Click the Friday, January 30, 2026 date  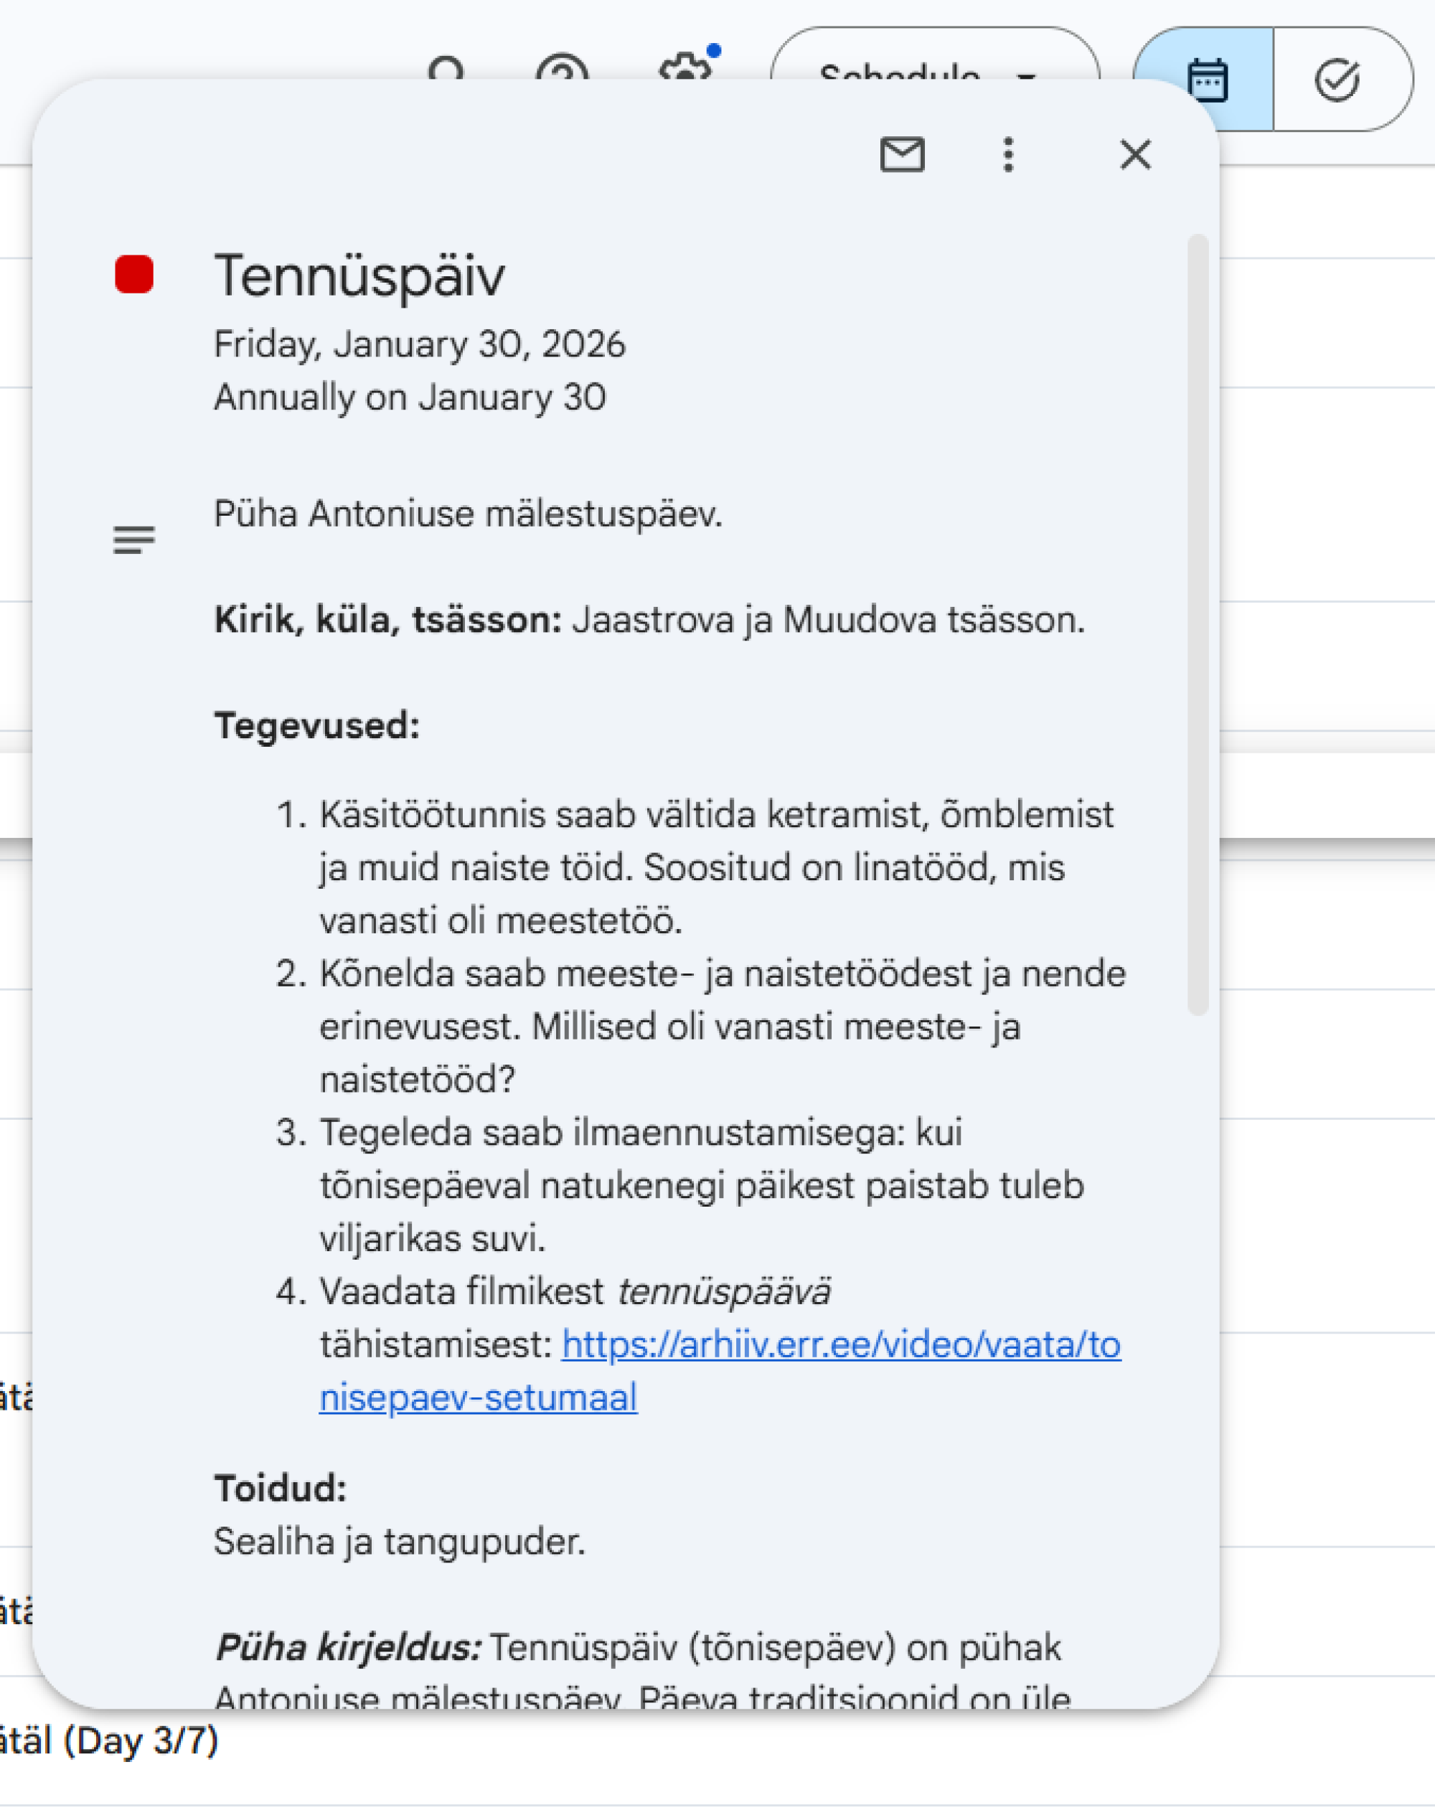click(x=419, y=344)
